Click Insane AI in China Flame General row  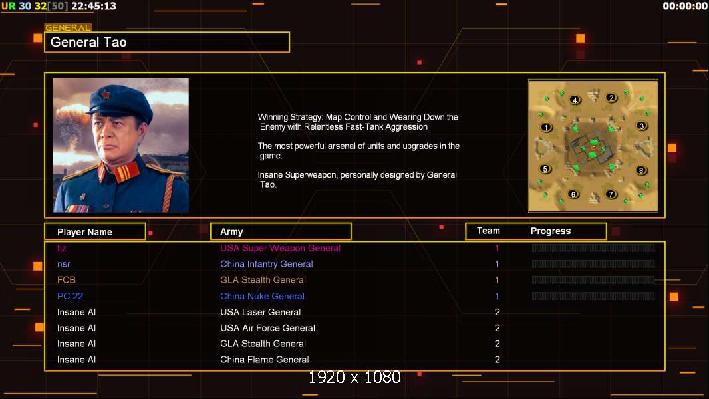76,360
